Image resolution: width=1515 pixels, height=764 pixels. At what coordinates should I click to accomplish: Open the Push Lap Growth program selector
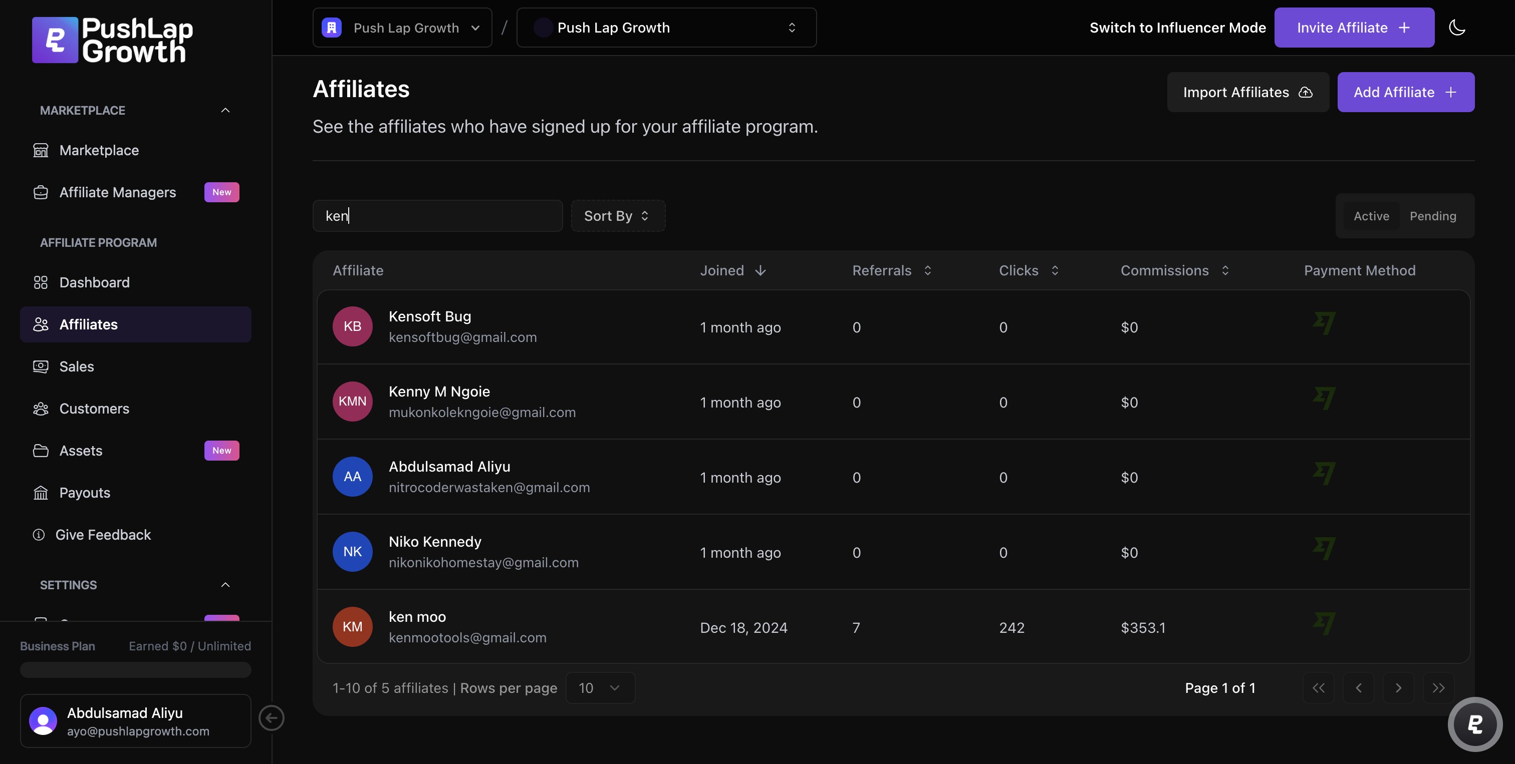click(x=666, y=28)
